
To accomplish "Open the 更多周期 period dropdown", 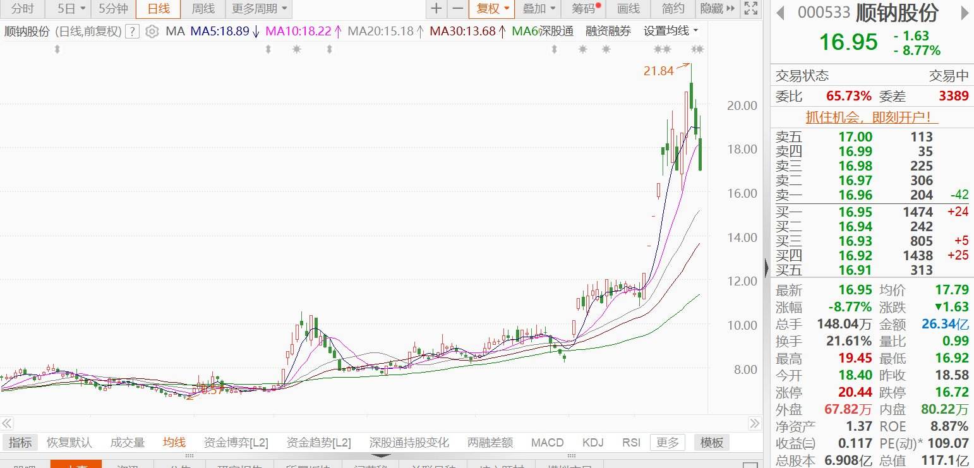I will [x=256, y=9].
